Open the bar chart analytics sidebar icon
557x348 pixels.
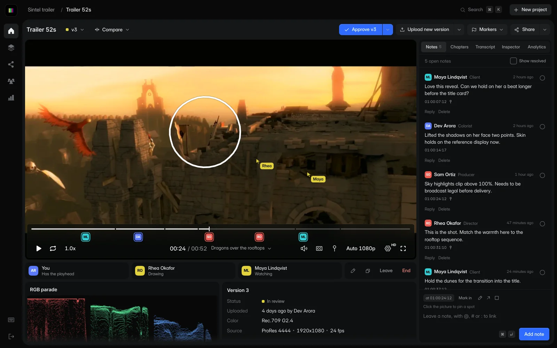[x=11, y=98]
